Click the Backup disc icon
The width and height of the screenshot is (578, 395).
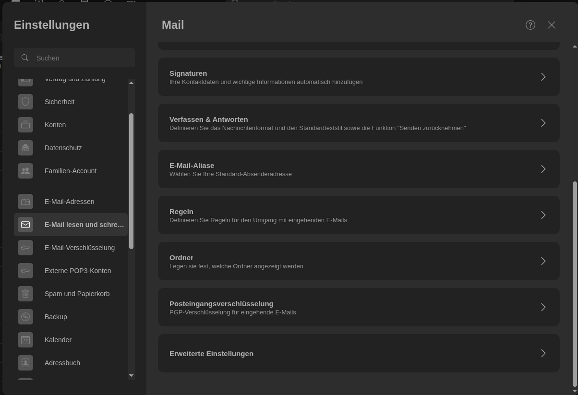tap(25, 317)
